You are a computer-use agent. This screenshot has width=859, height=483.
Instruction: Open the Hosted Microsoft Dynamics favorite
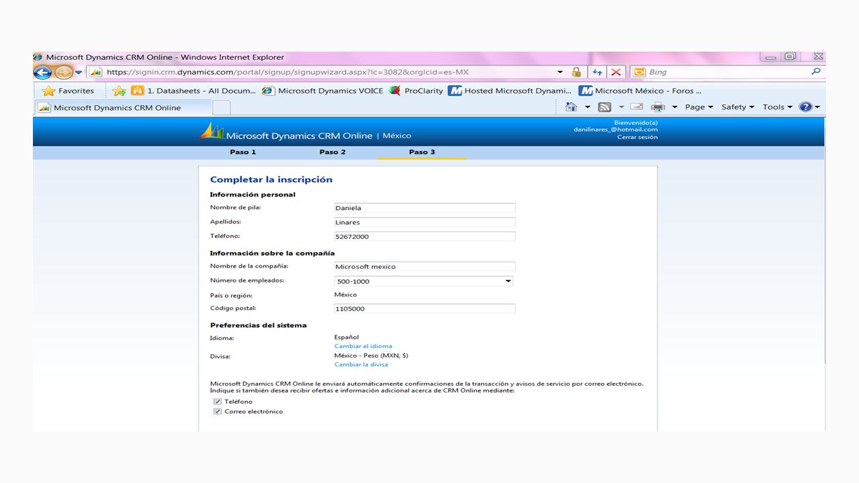tap(510, 91)
